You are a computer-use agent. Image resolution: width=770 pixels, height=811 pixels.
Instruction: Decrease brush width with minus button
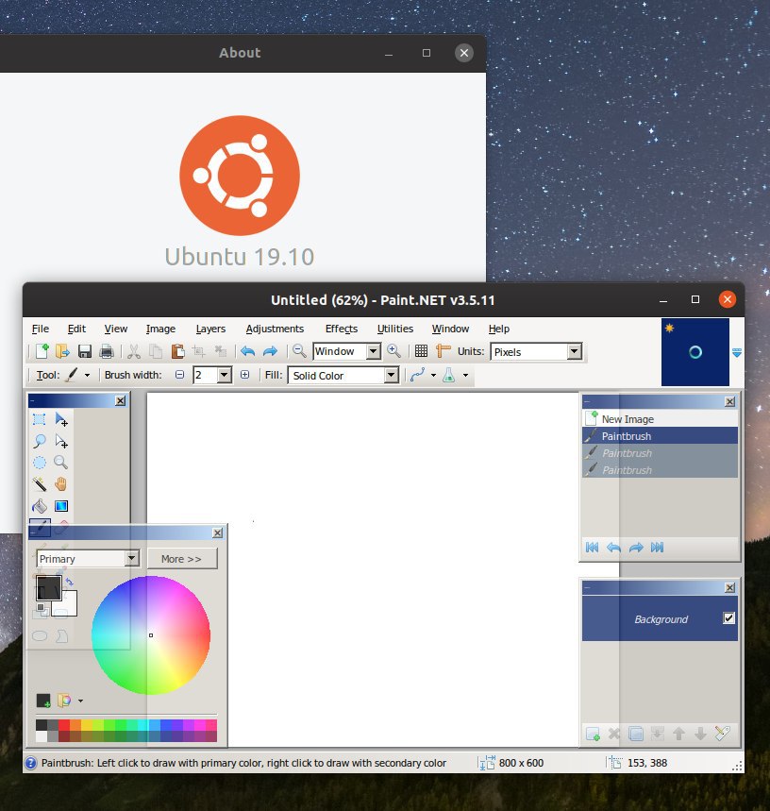(x=180, y=375)
